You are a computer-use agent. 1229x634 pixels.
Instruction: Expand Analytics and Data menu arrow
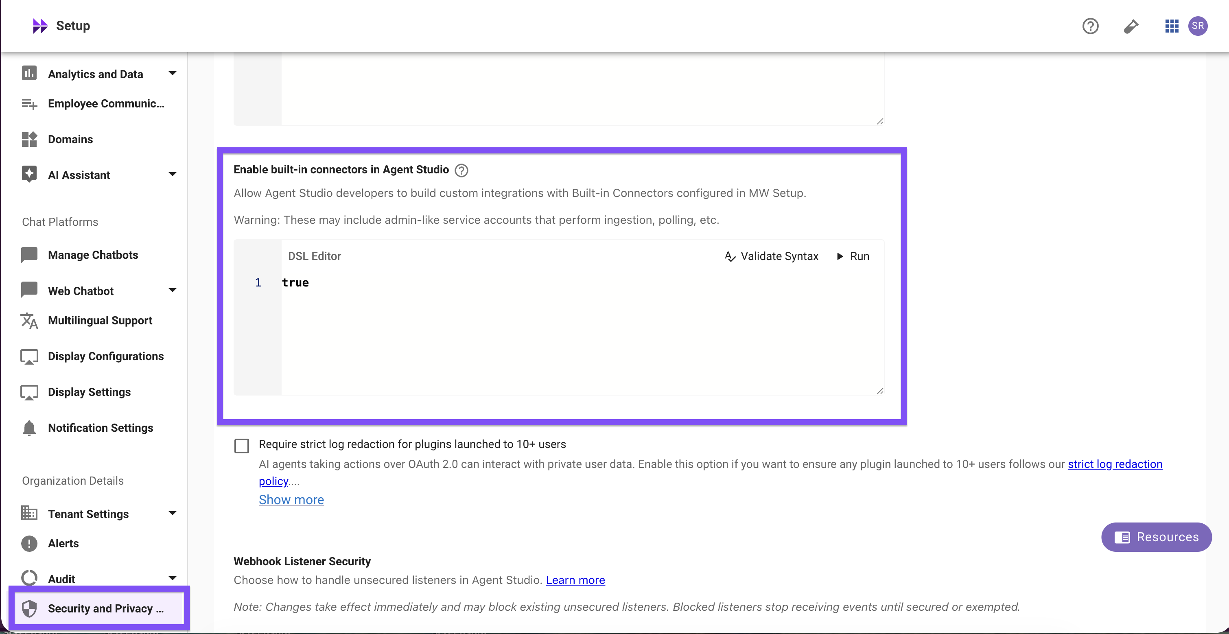click(172, 74)
